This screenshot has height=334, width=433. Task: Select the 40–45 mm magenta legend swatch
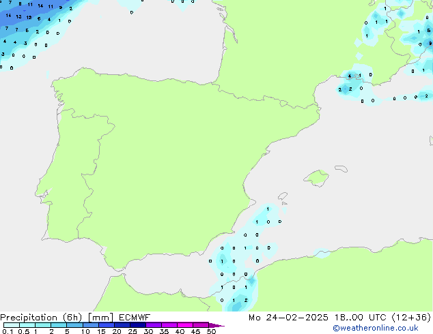(x=184, y=325)
